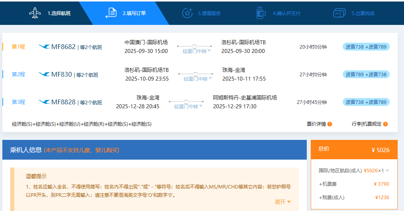Click the +税费(成人) ¥1236 line
This screenshot has height=211, width=404.
[x=354, y=197]
